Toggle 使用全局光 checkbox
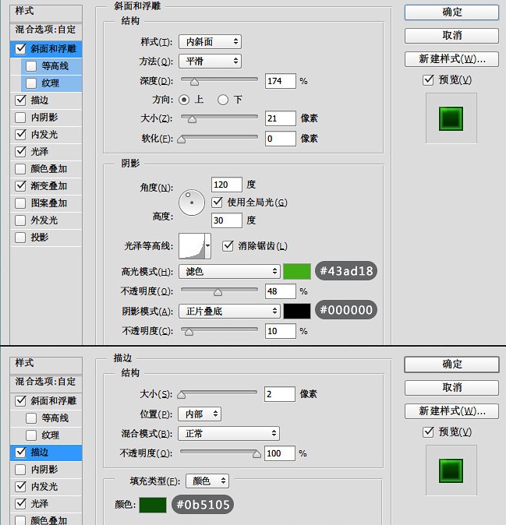 [218, 202]
